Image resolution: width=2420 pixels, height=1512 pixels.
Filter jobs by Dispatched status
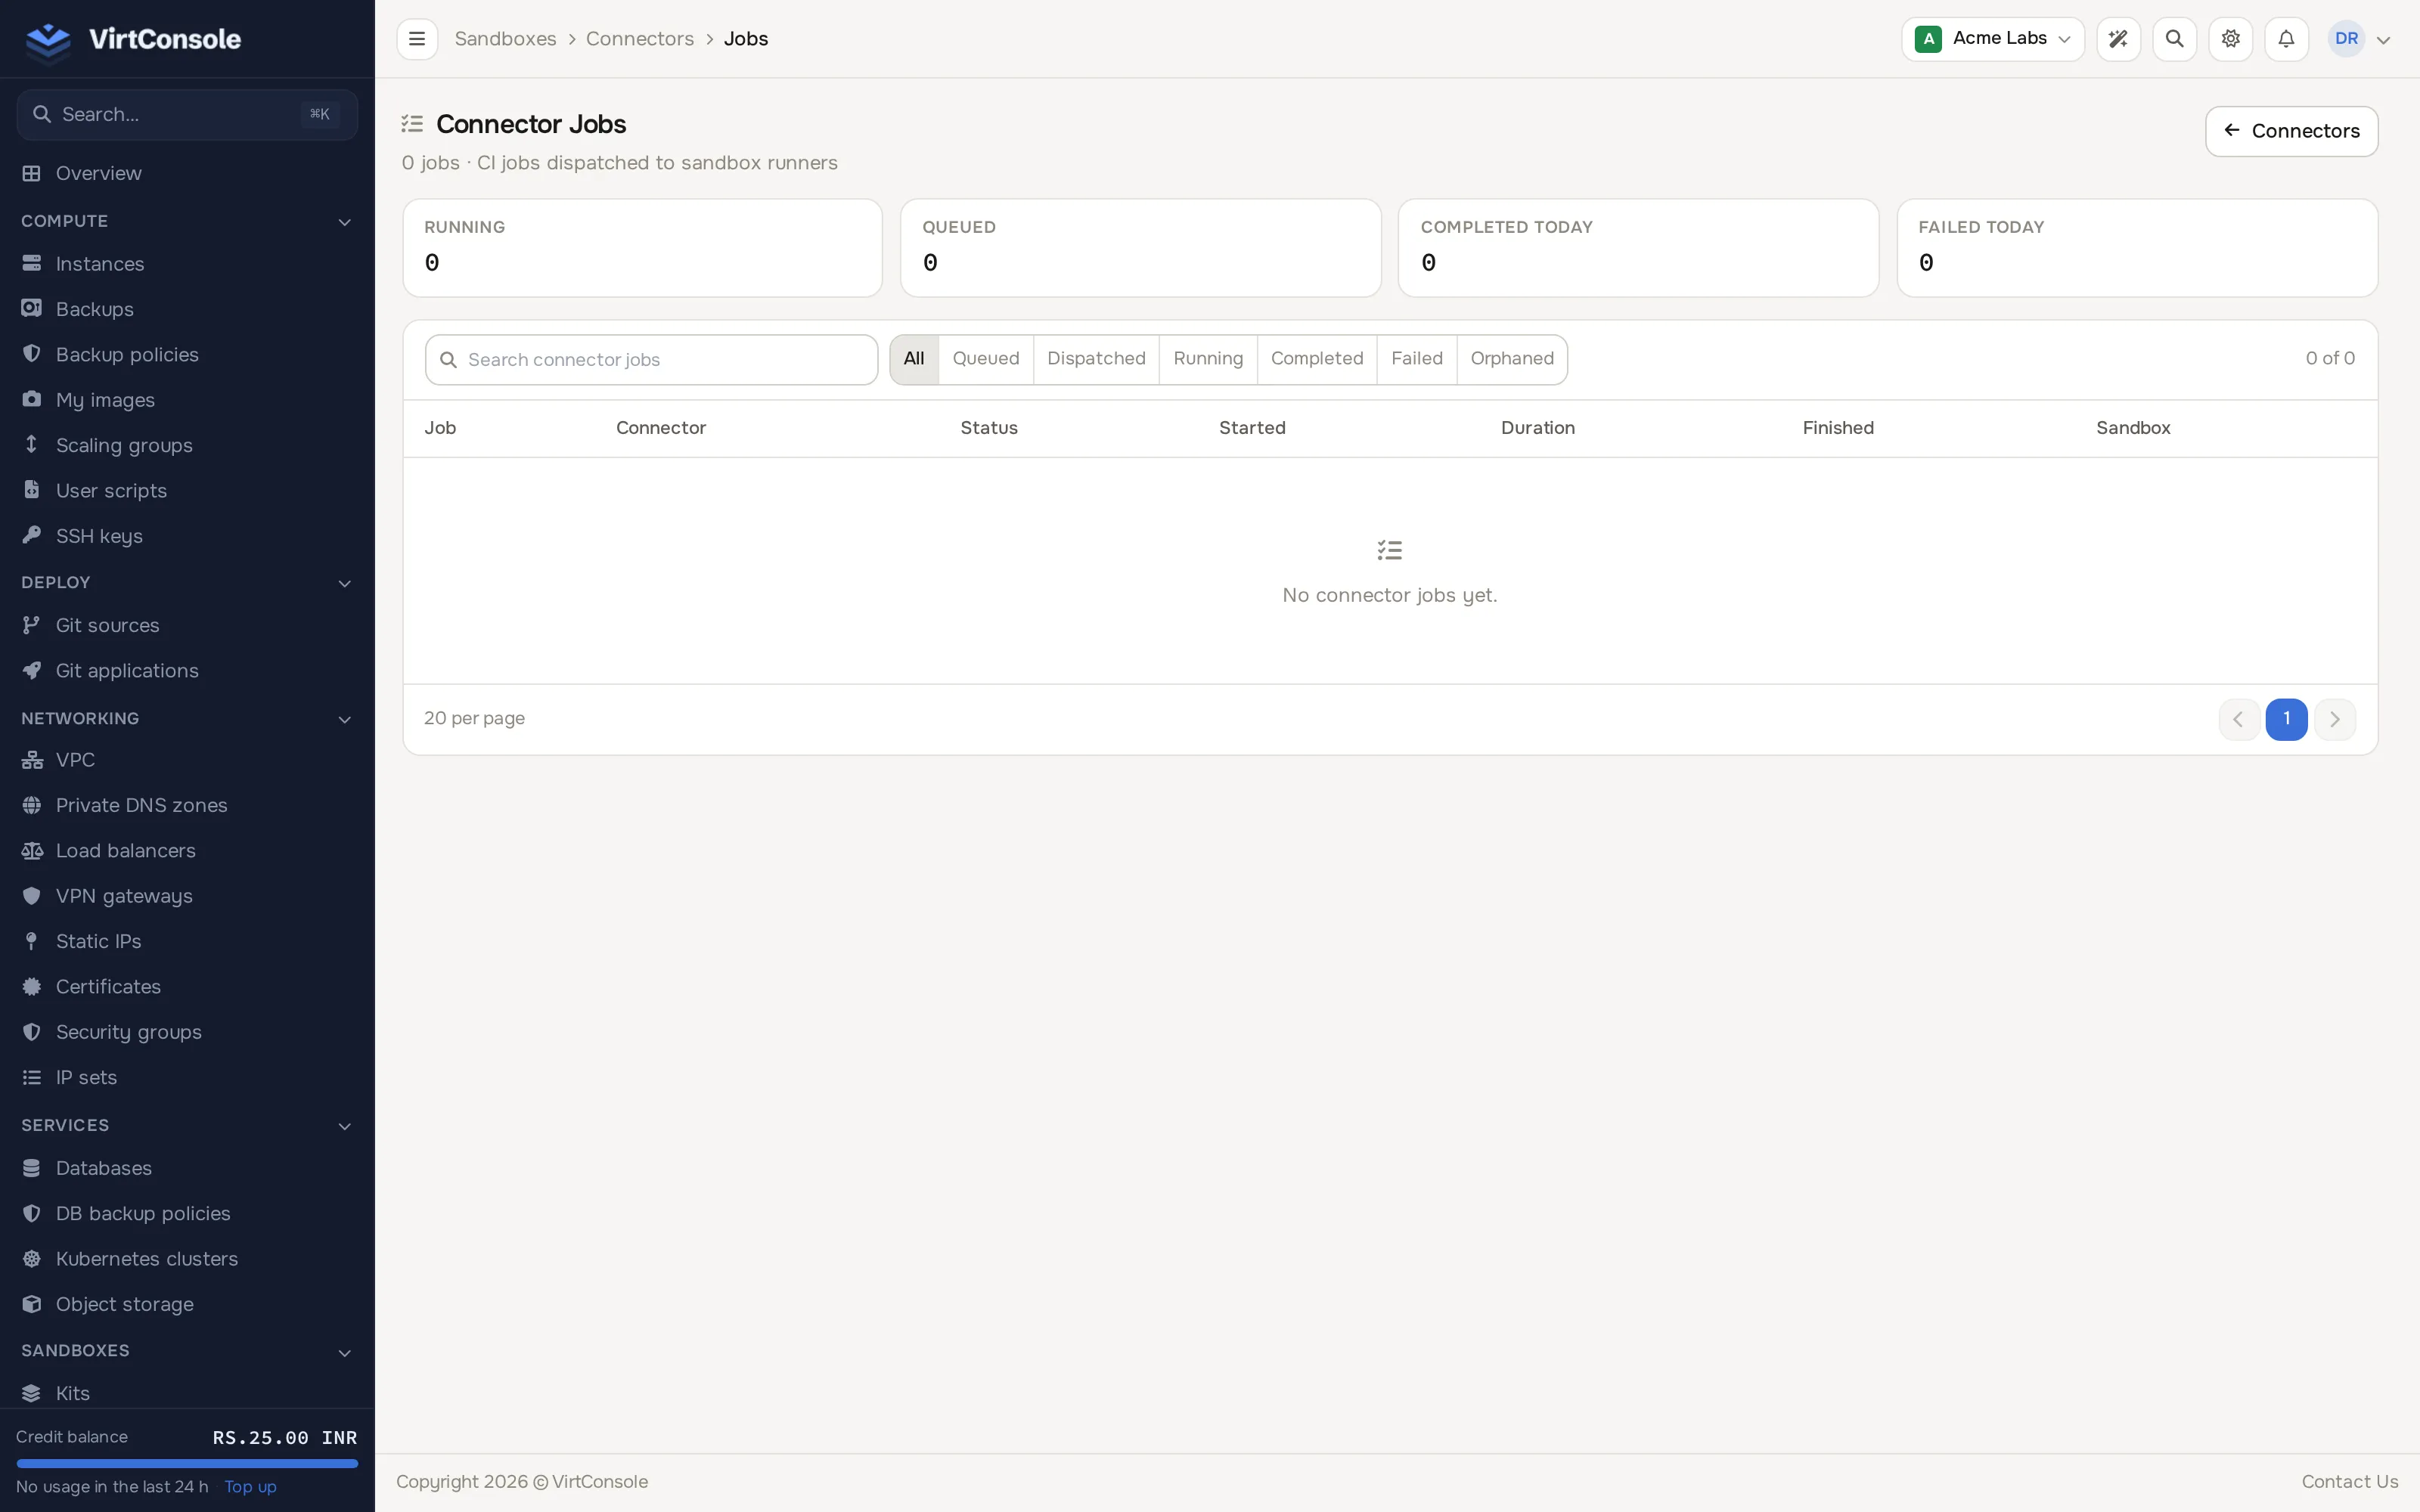[x=1096, y=359]
